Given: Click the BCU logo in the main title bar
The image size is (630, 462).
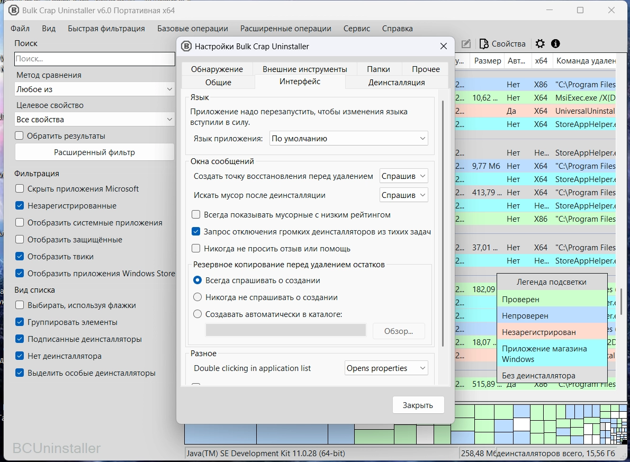Looking at the screenshot, I should [13, 11].
